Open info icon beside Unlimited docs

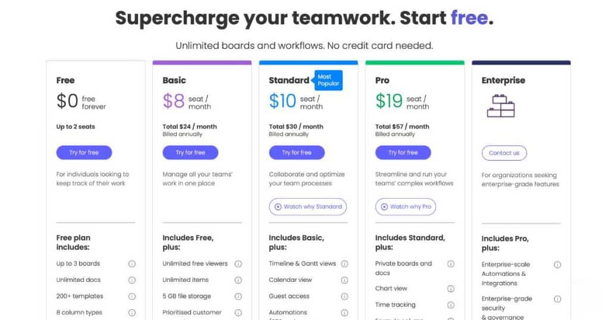[x=132, y=280]
